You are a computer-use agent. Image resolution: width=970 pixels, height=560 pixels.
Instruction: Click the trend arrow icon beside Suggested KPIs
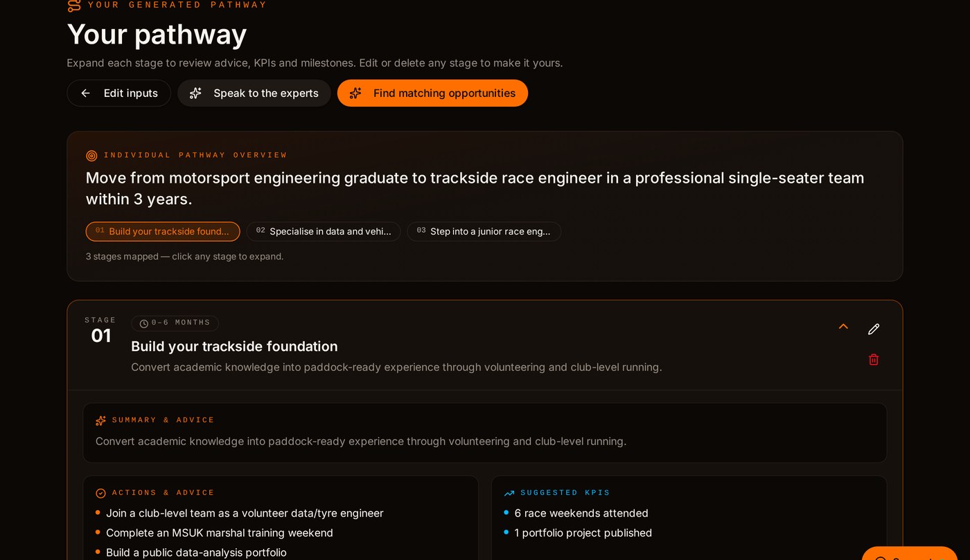click(x=509, y=493)
